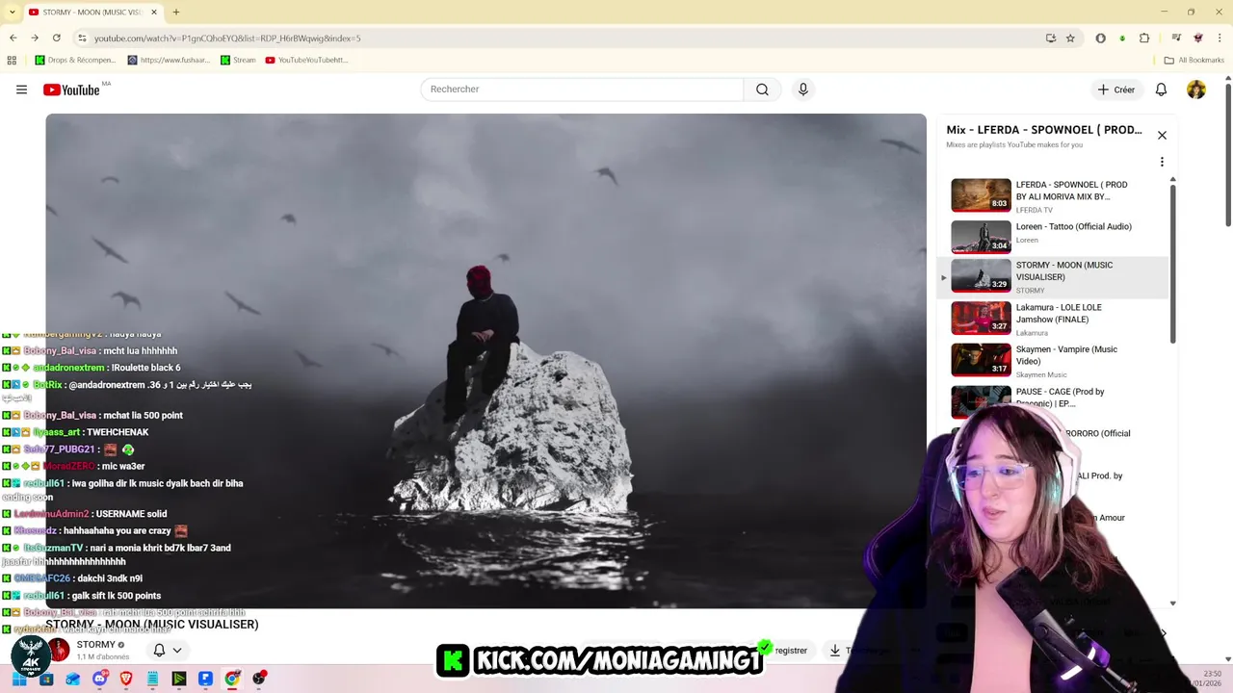This screenshot has height=693, width=1233.
Task: Open Outlook from the taskbar
Action: (73, 679)
